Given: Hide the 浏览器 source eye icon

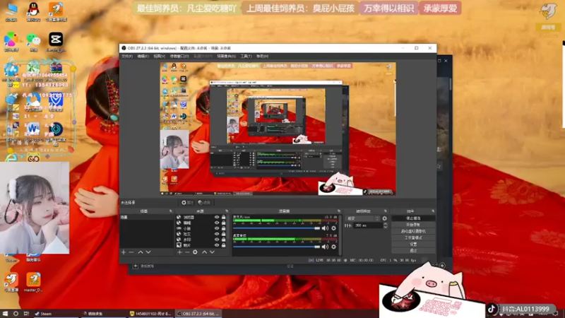Looking at the screenshot, I should point(217,218).
